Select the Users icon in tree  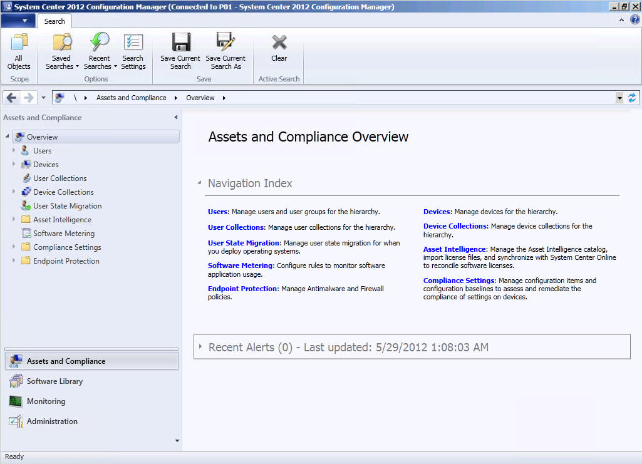(x=26, y=150)
